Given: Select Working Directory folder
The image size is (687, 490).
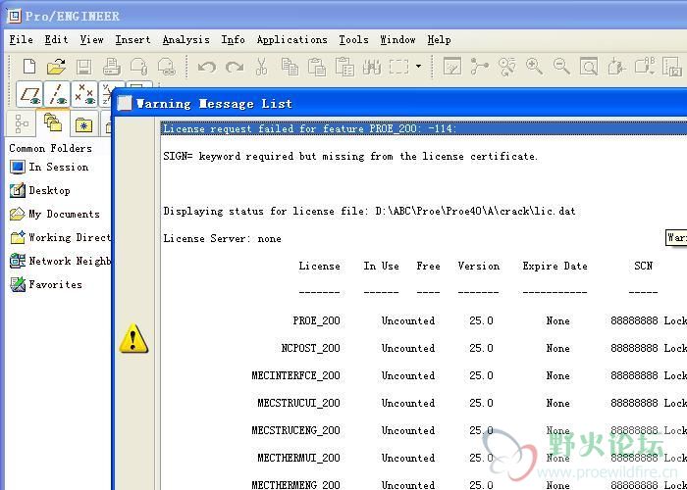Looking at the screenshot, I should (x=60, y=237).
